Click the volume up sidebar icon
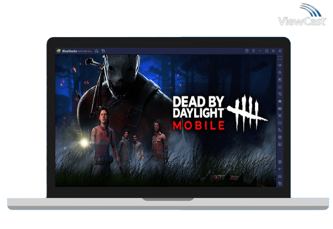Screen dimensions: 333x229 pyautogui.click(x=280, y=65)
